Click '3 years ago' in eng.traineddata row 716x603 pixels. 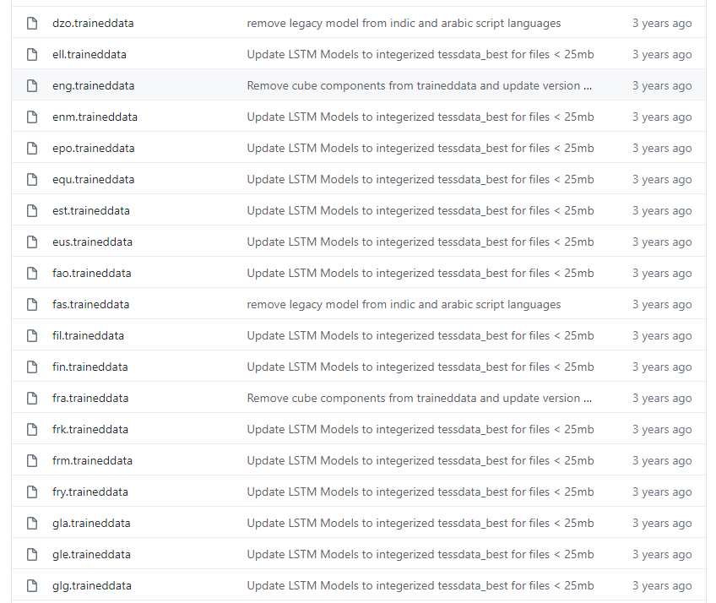(662, 85)
